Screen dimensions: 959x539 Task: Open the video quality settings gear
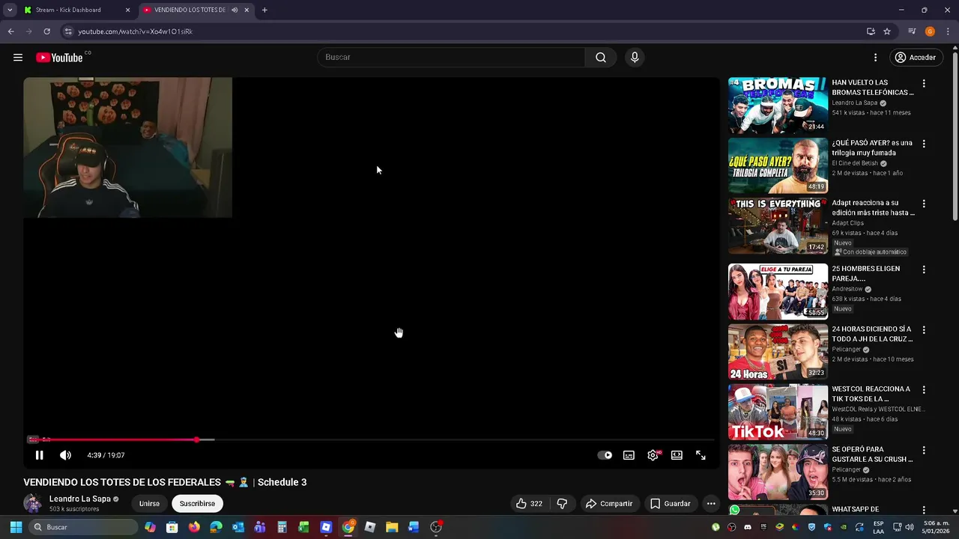653,455
